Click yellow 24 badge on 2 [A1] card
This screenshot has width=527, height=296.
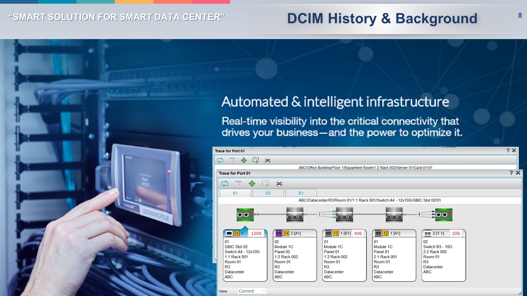click(x=286, y=234)
